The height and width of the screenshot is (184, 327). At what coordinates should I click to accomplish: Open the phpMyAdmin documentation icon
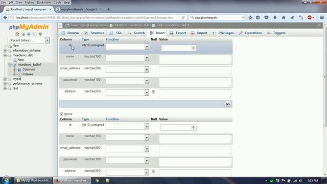[29, 34]
